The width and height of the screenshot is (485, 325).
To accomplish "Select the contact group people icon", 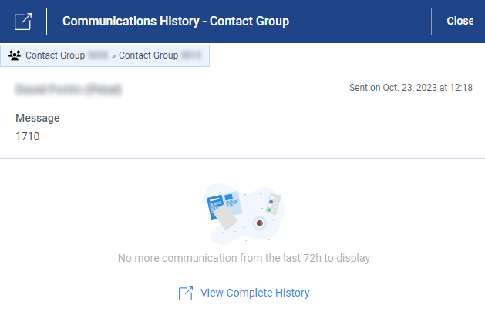I will pyautogui.click(x=15, y=55).
